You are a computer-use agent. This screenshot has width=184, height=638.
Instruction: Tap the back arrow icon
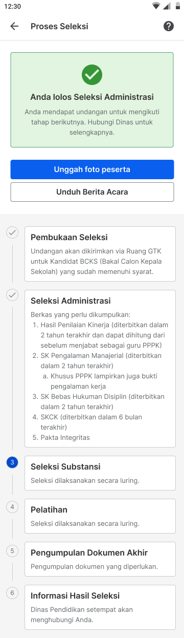coord(14,26)
